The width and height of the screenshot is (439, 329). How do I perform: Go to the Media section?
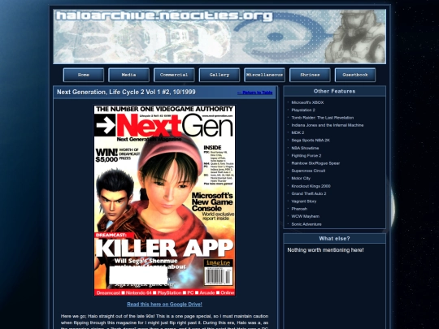coord(128,75)
